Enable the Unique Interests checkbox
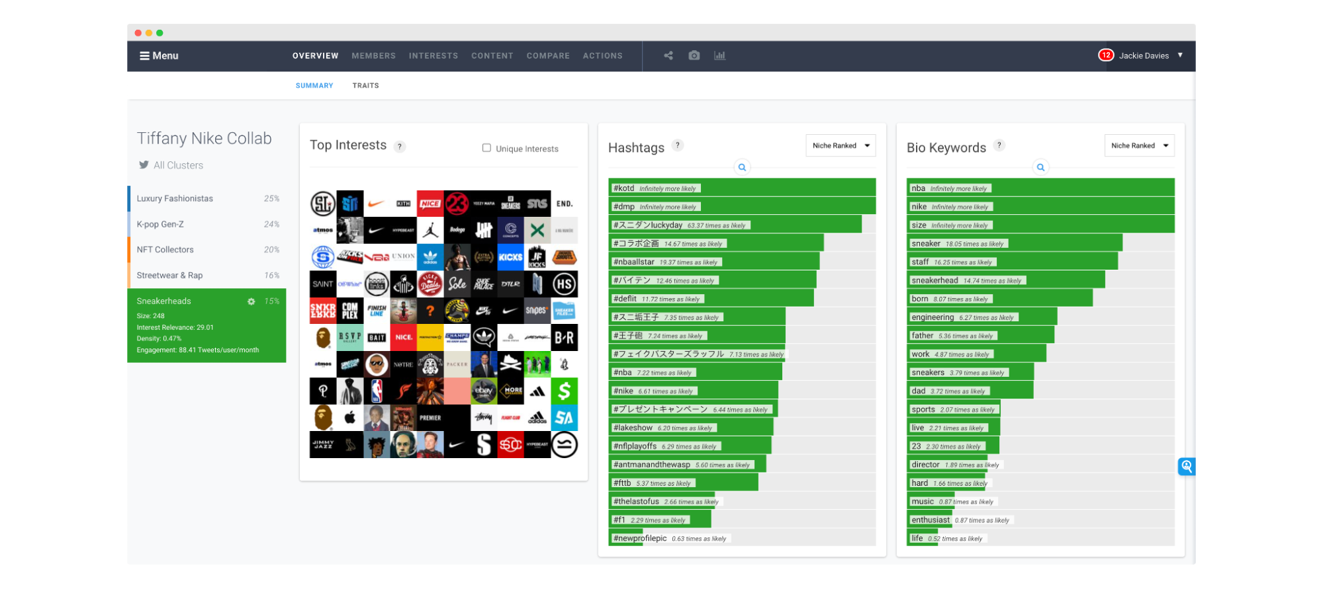The image size is (1323, 589). (486, 148)
